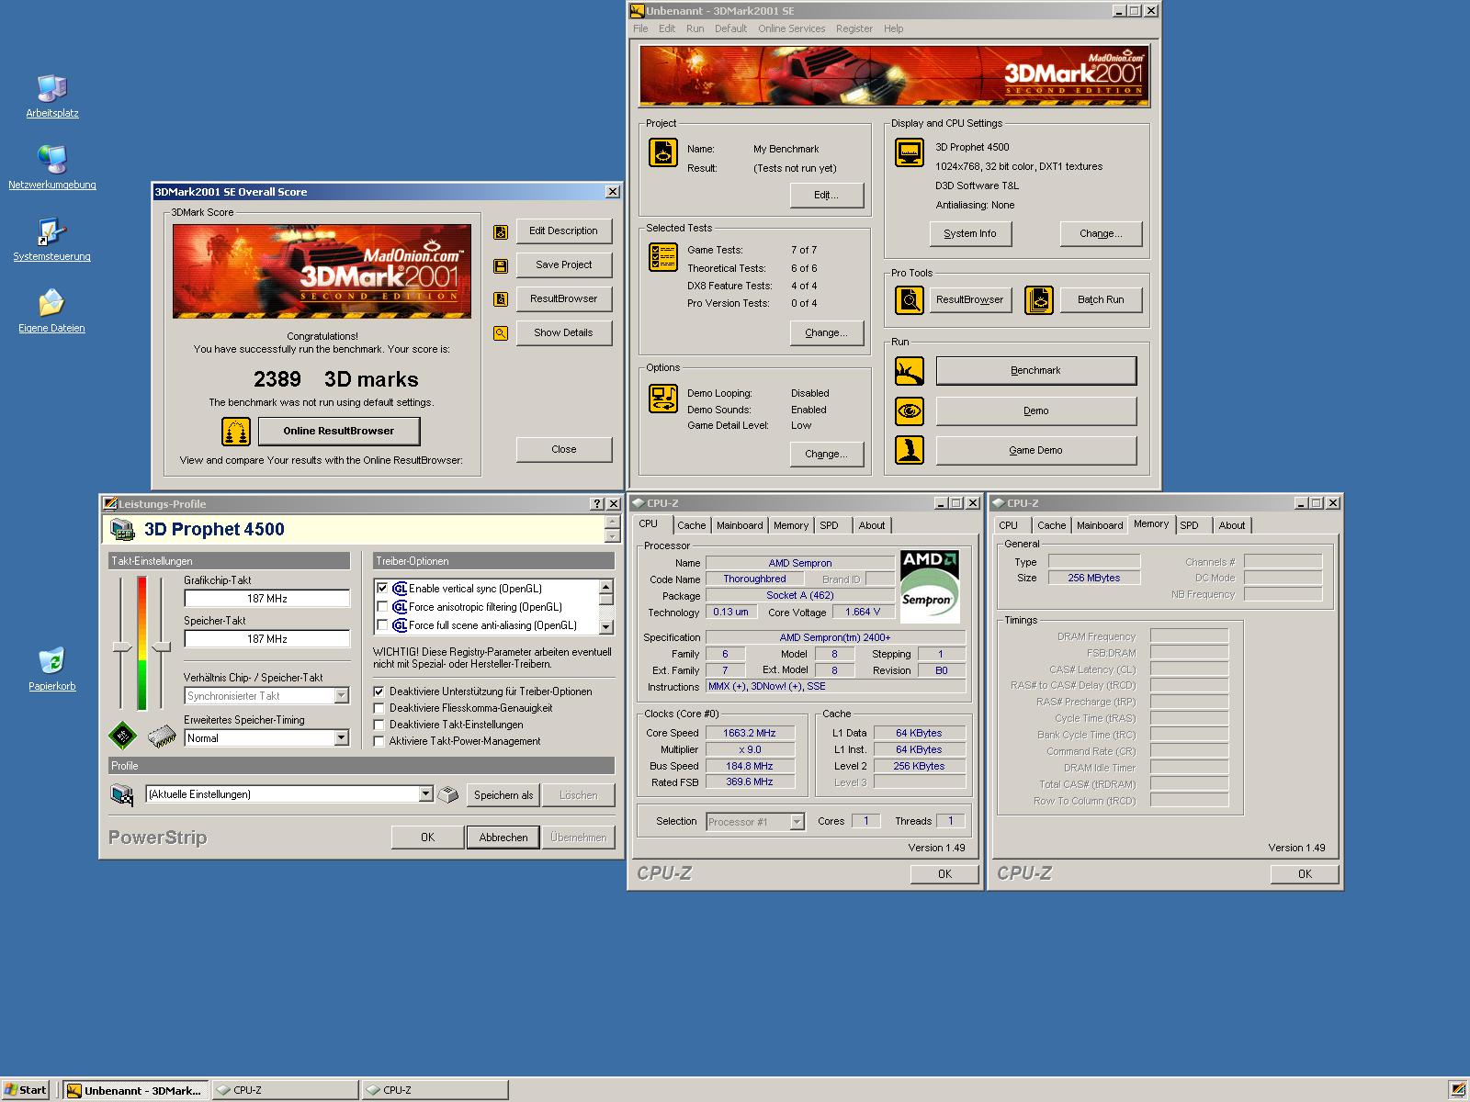Open the Help menu in 3DMark2001
This screenshot has width=1470, height=1102.
893,28
